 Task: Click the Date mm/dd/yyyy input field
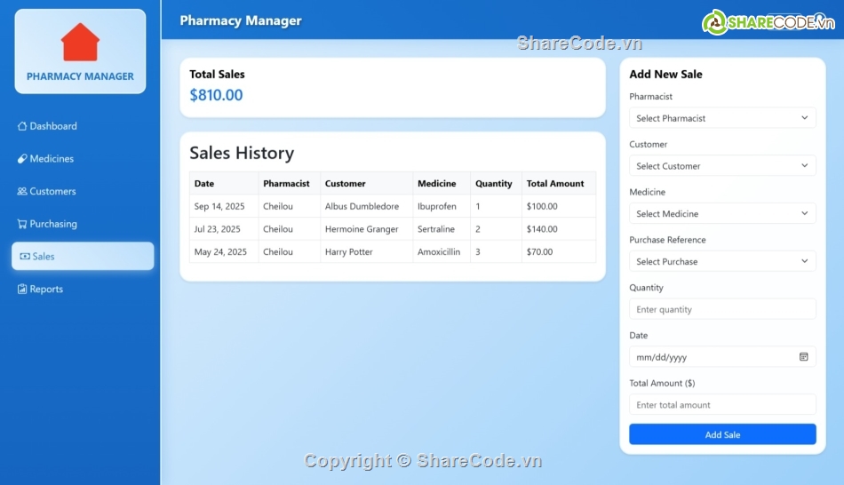[711, 357]
